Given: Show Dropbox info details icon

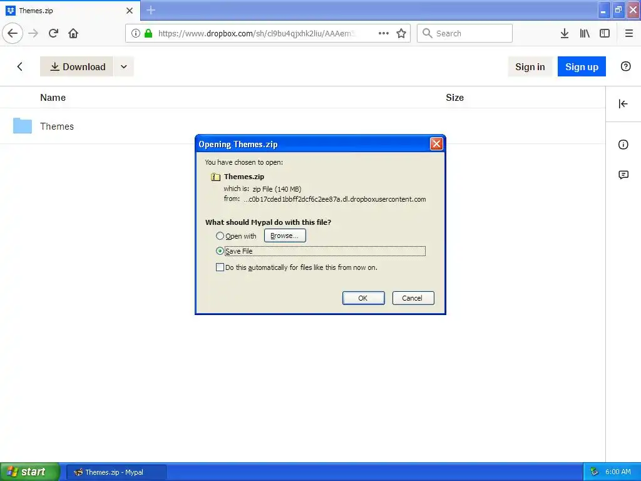Looking at the screenshot, I should coord(623,145).
